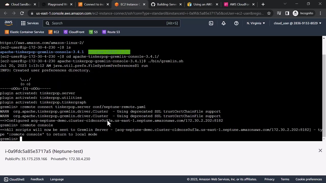Open the Chrome three-dot menu
The width and height of the screenshot is (326, 183).
320,13
